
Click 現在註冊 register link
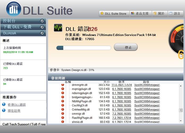click(x=14, y=111)
